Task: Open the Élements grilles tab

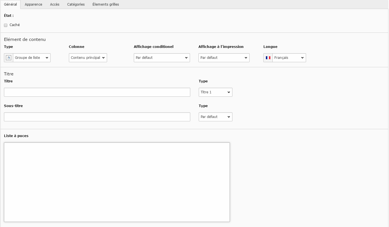Action: (x=106, y=4)
